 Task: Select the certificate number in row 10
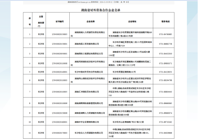click(60, 122)
